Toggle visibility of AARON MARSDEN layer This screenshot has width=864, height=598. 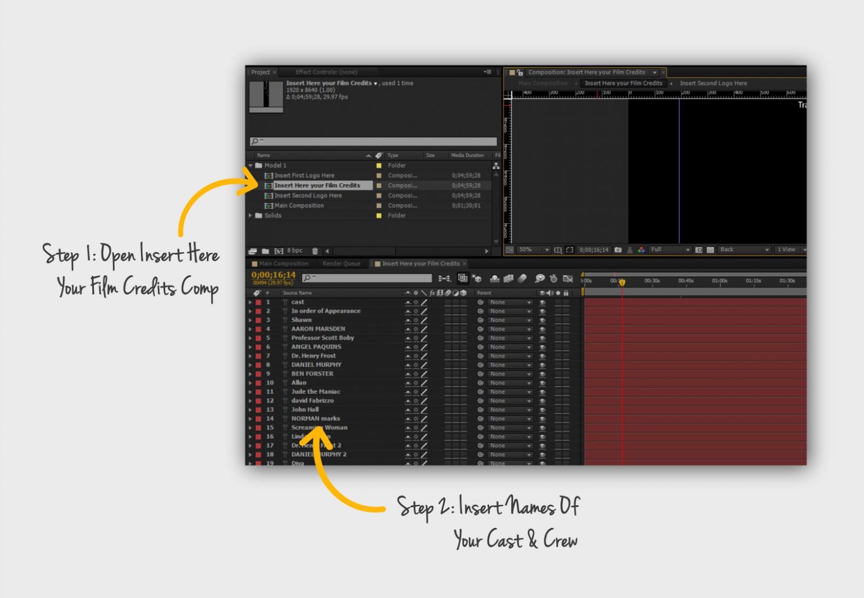542,329
